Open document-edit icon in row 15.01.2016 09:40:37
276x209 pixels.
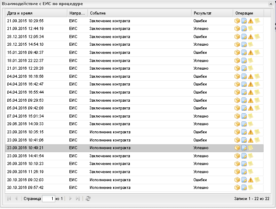coord(244,53)
